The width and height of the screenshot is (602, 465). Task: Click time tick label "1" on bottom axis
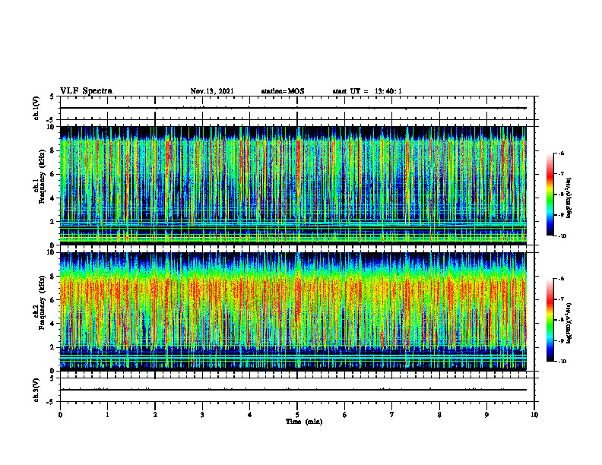click(107, 415)
